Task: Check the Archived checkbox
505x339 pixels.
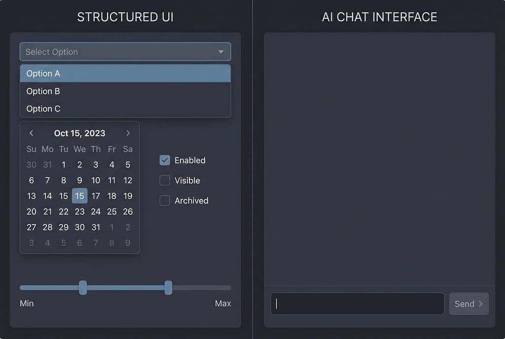Action: click(x=164, y=201)
